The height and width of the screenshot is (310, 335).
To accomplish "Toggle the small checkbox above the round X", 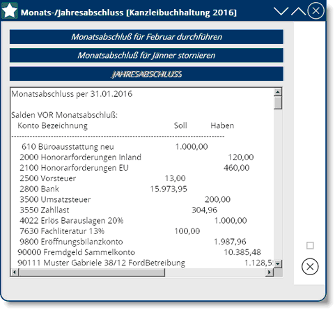I will click(x=310, y=245).
